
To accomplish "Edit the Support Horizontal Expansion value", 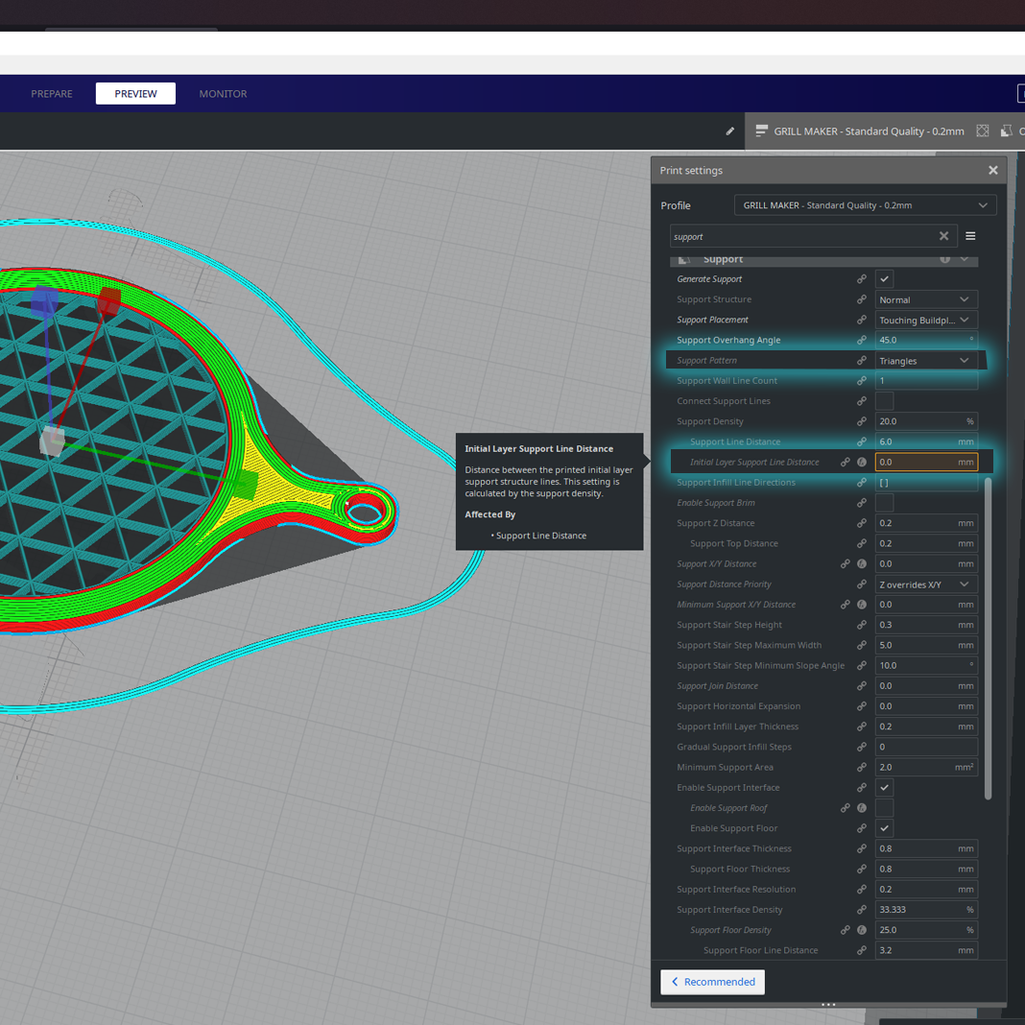I will coord(926,706).
